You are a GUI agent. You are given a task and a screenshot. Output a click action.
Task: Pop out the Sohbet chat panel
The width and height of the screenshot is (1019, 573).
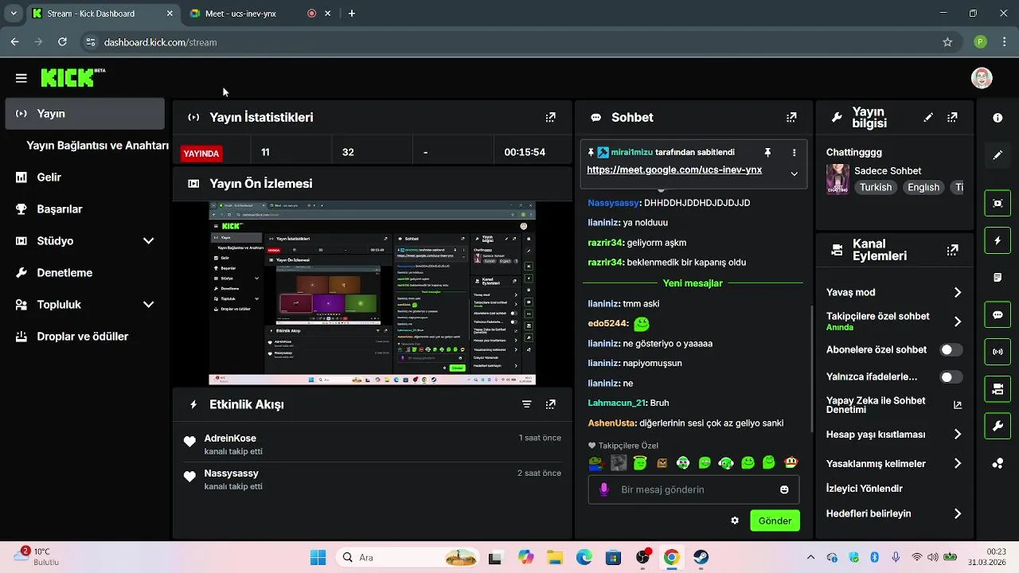pyautogui.click(x=791, y=117)
